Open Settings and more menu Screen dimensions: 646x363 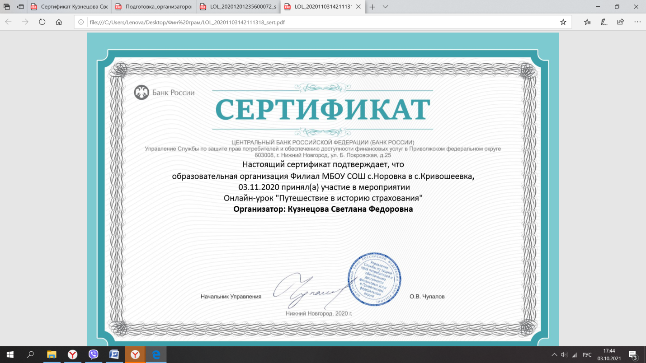point(637,22)
